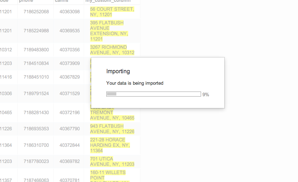This screenshot has height=182, width=298.
Task: Click camis value 40371529
Action: click(70, 93)
